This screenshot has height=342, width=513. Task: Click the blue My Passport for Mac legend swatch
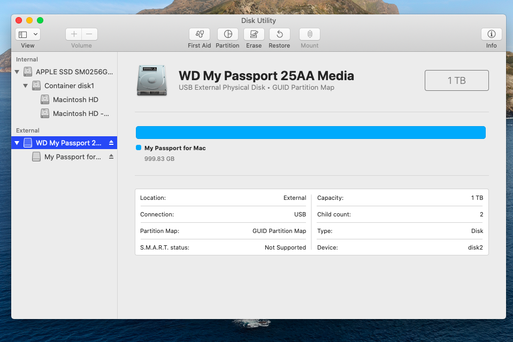139,148
